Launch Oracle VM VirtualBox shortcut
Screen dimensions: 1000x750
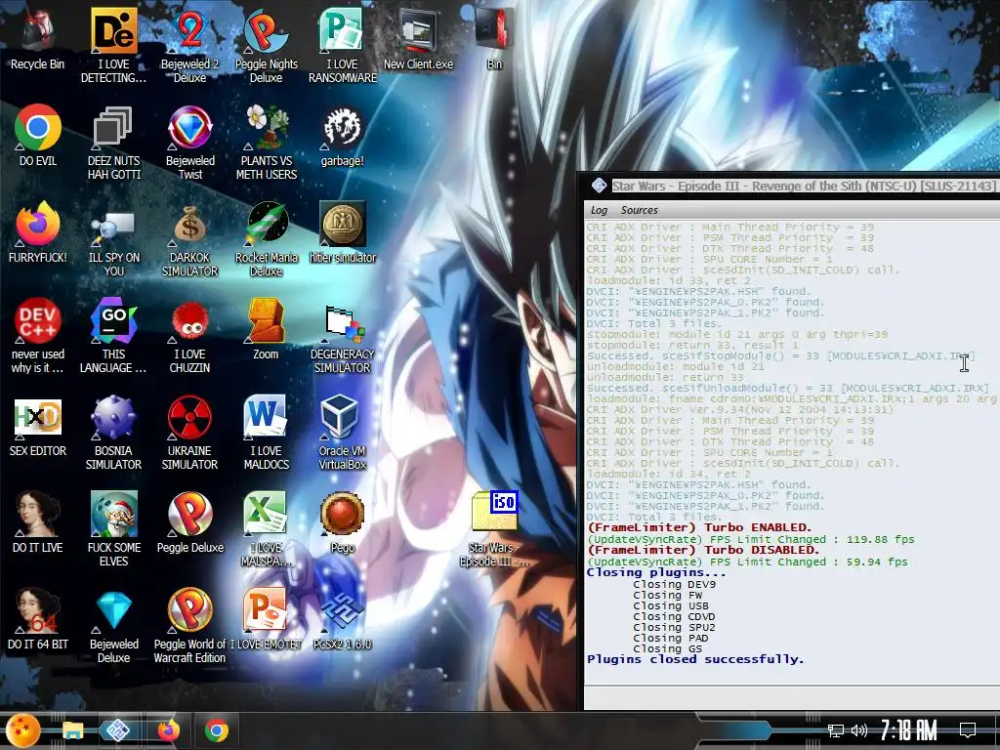[x=343, y=432]
